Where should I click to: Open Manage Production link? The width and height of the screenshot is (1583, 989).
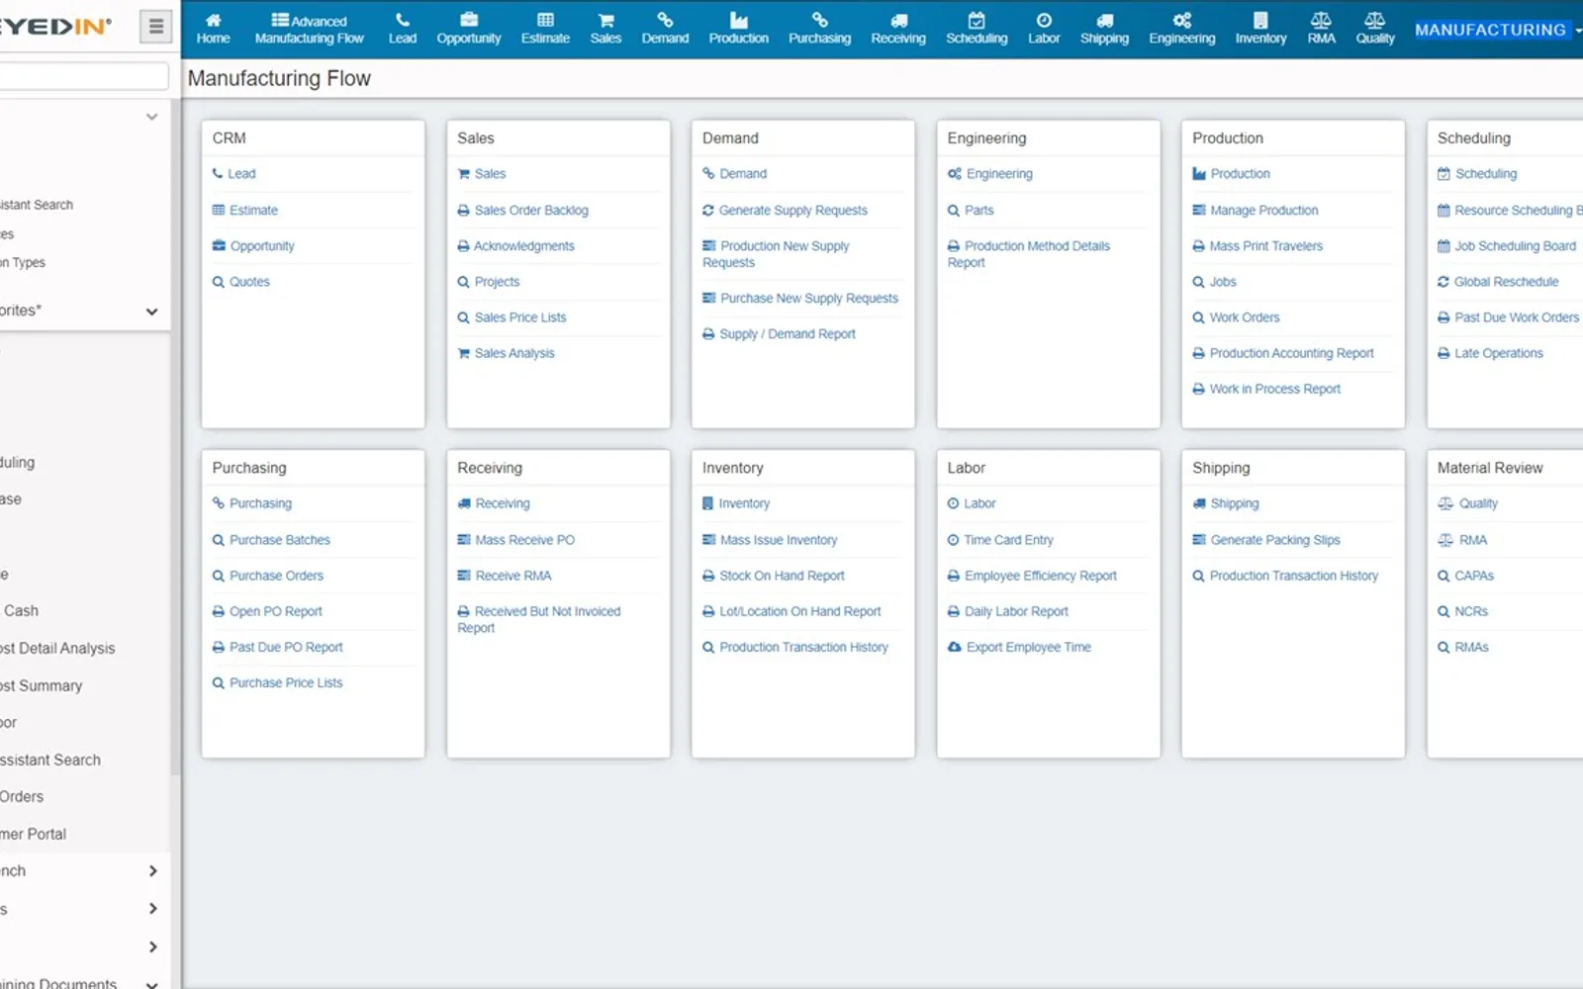pos(1263,211)
